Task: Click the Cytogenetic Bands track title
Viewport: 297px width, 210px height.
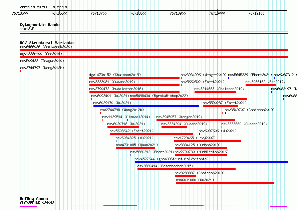Action: tap(40, 25)
